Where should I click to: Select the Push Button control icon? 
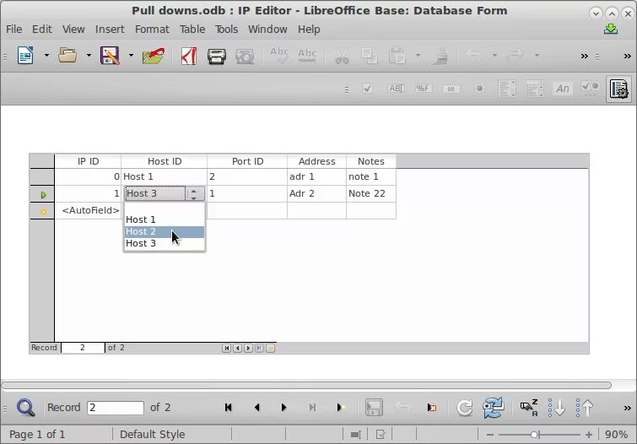(451, 89)
